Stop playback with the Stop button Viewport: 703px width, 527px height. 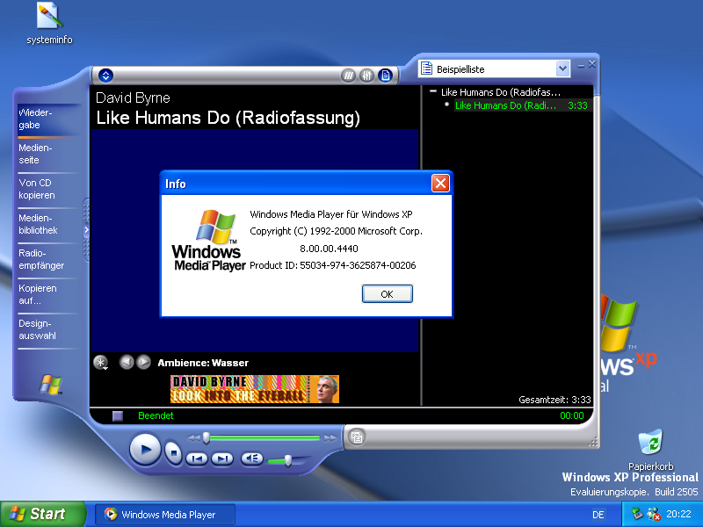tap(173, 452)
